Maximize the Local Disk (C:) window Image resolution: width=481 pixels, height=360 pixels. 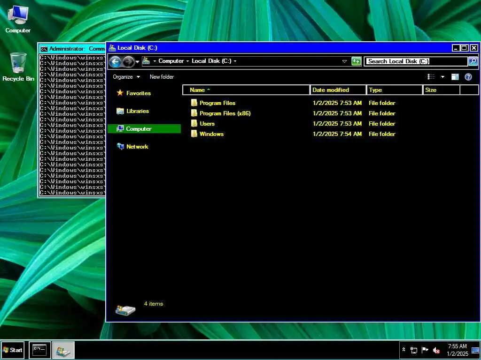tap(465, 48)
